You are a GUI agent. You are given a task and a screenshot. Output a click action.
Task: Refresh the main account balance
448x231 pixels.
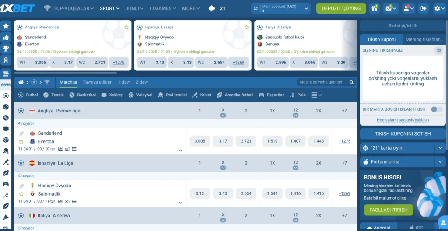point(255,8)
